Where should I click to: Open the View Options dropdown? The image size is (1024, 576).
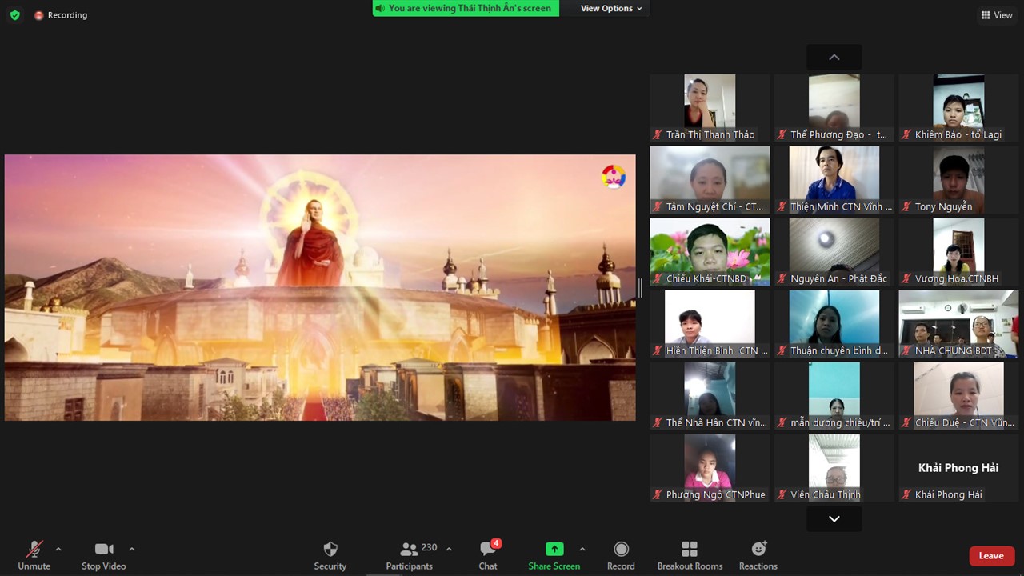point(611,8)
